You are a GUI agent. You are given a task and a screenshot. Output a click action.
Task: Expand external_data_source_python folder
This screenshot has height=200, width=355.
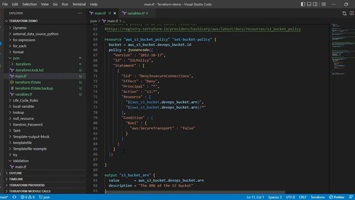(x=45, y=34)
